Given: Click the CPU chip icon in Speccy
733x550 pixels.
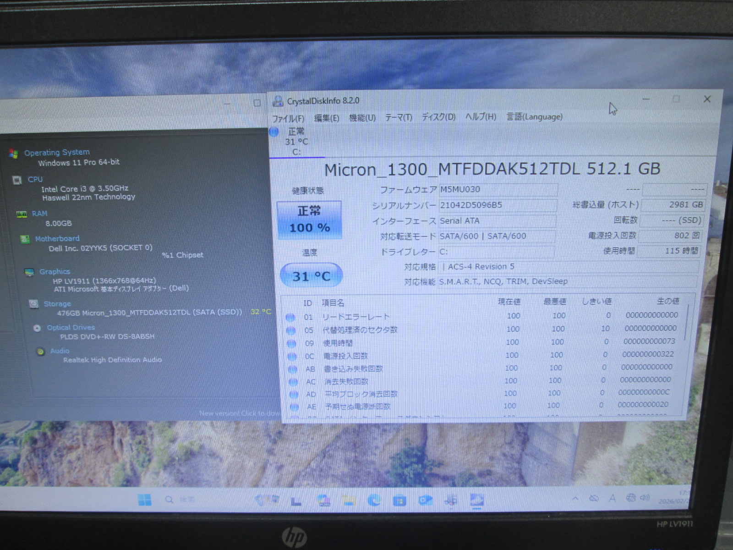Looking at the screenshot, I should pyautogui.click(x=17, y=180).
